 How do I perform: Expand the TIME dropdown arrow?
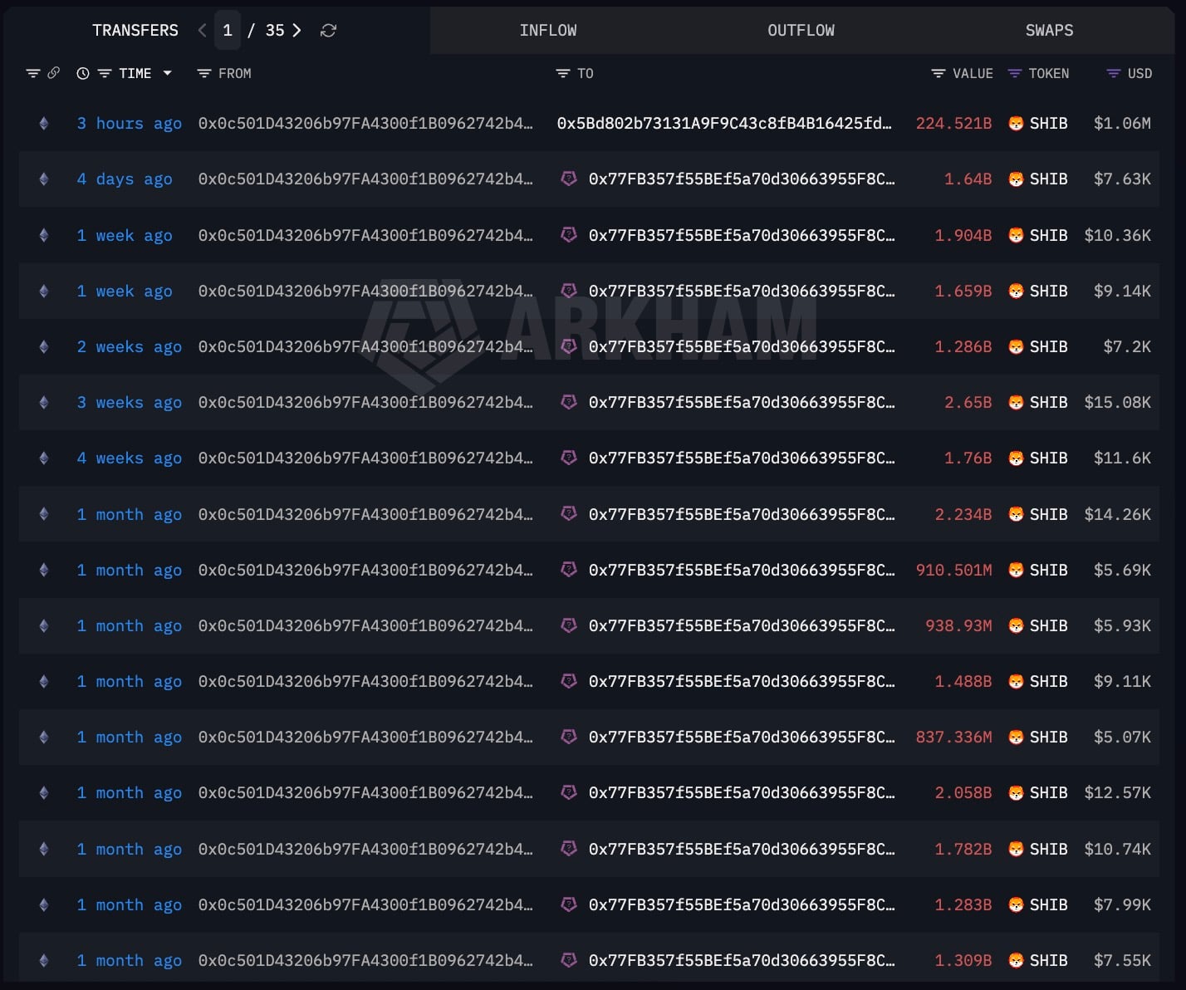pos(167,73)
